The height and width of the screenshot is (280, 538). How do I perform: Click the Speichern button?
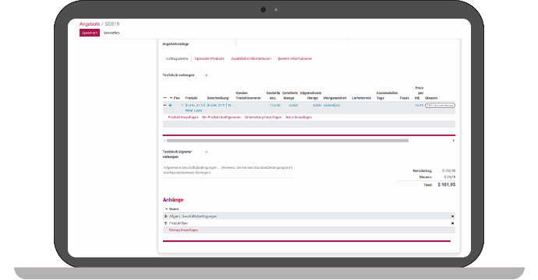tap(90, 33)
